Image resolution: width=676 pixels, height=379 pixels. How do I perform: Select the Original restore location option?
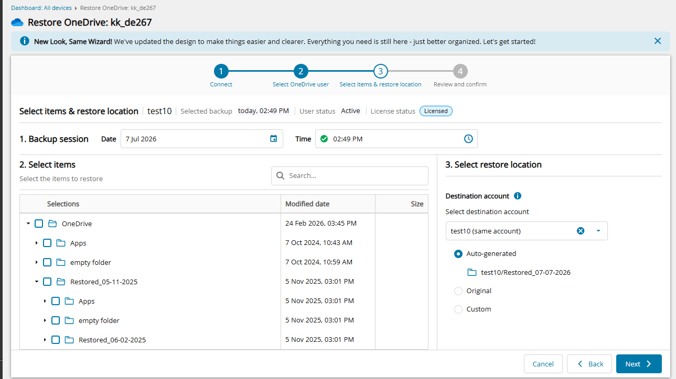click(x=458, y=291)
